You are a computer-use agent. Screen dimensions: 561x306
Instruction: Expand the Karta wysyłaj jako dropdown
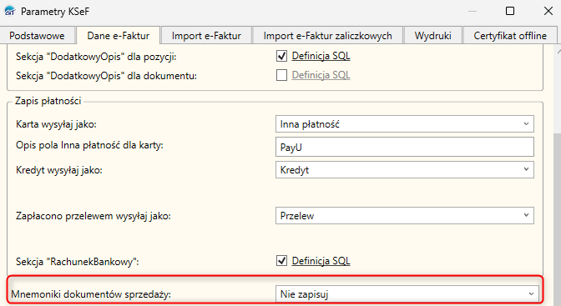coord(405,124)
